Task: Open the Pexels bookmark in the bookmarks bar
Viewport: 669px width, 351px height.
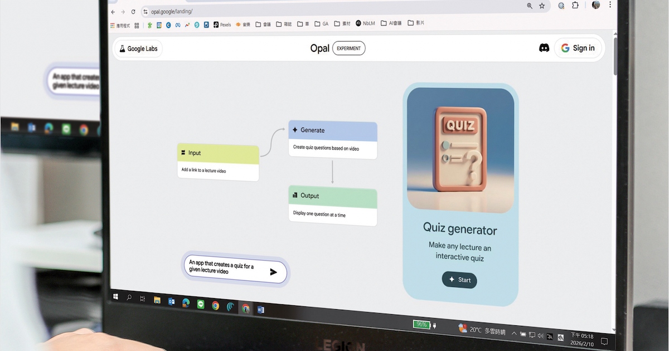Action: (x=222, y=24)
